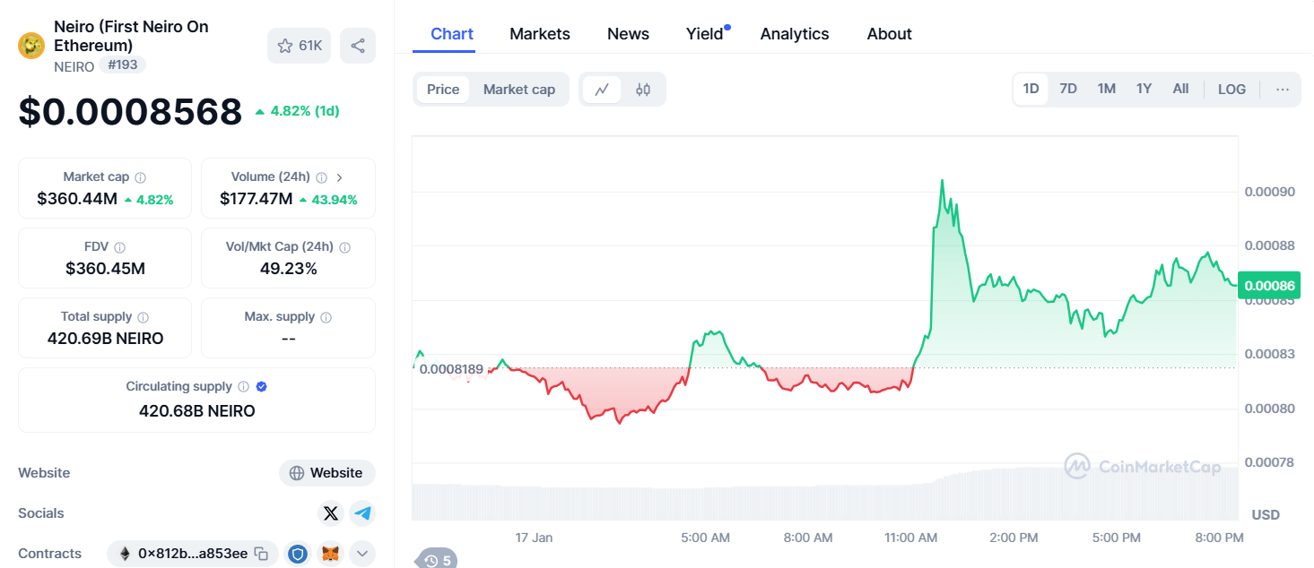
Task: Click the 49.23% Vol/Mkt Cap value
Action: [288, 269]
